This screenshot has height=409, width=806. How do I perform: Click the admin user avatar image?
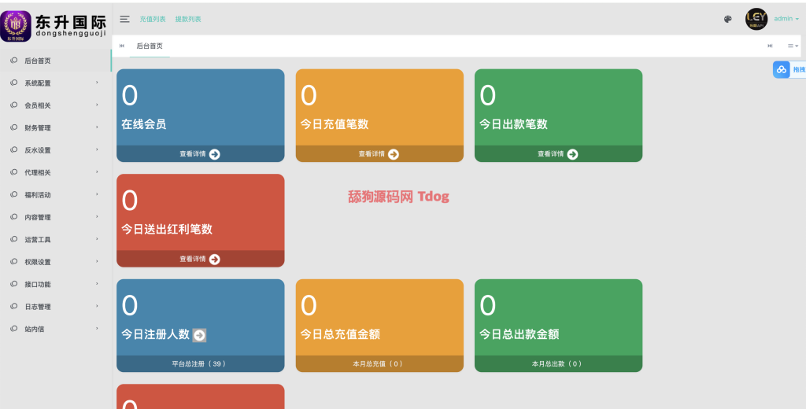756,19
